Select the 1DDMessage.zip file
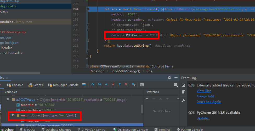Screen dimensions: 255x131 click(13, 32)
